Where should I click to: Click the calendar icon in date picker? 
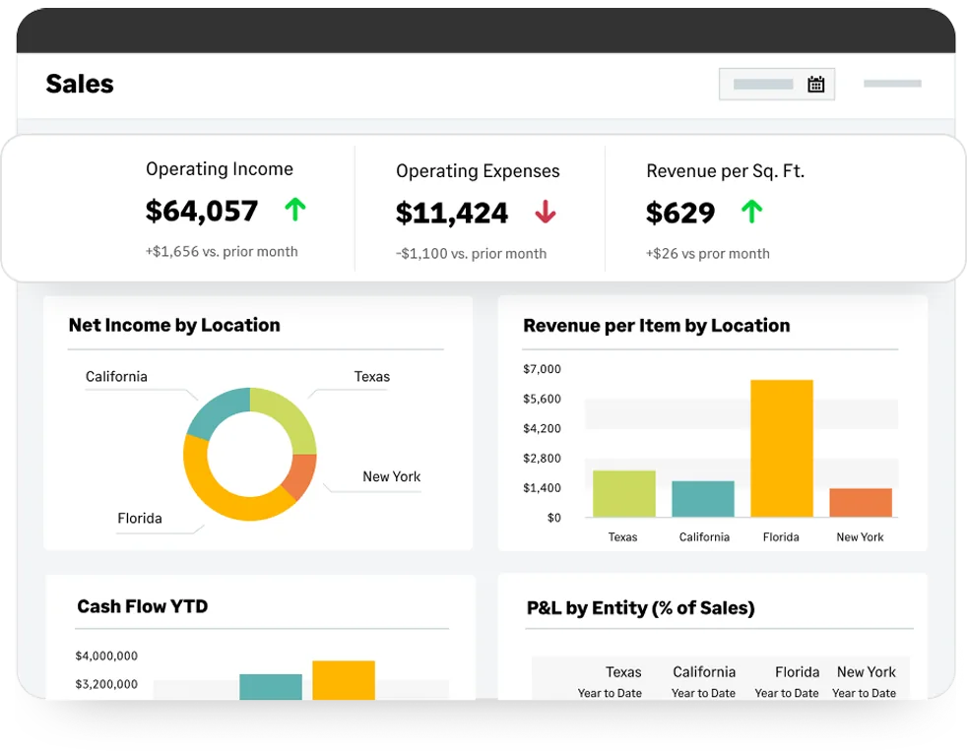click(x=816, y=84)
